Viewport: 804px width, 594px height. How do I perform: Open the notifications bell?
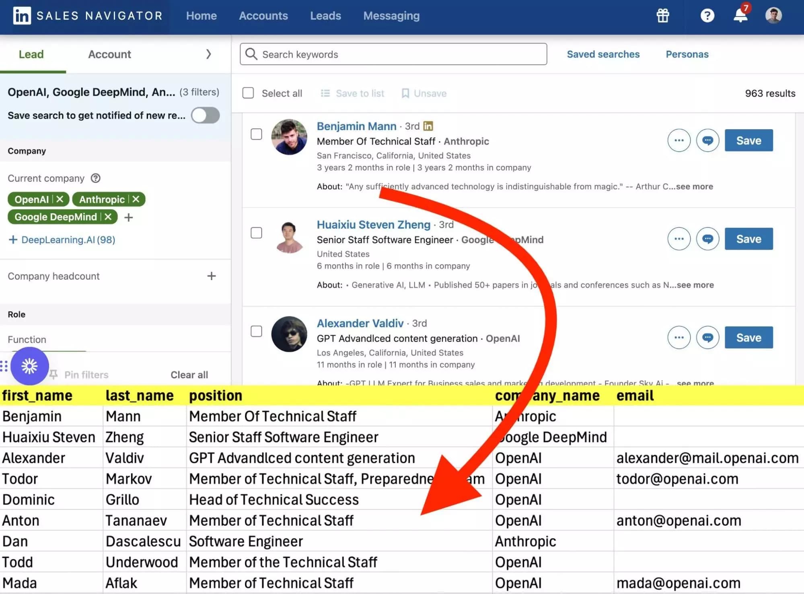pyautogui.click(x=740, y=17)
